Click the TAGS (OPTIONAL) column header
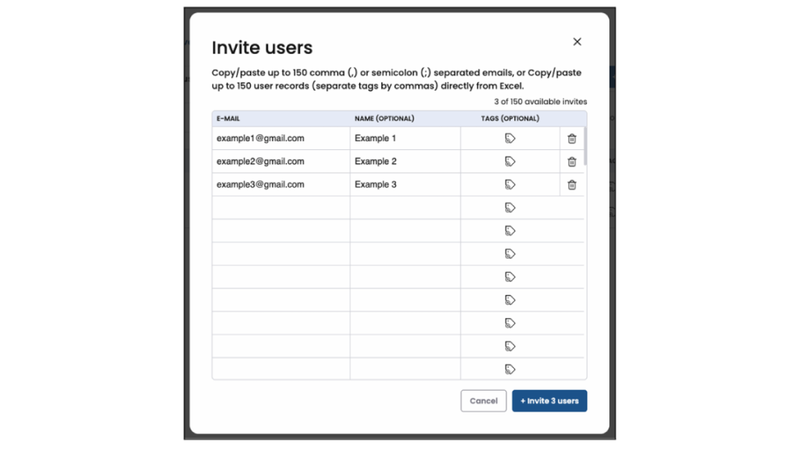The width and height of the screenshot is (800, 450). tap(510, 119)
